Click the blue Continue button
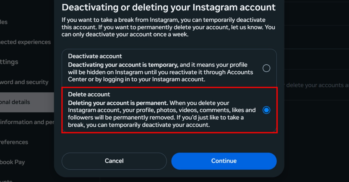The image size is (349, 182). coord(224,161)
